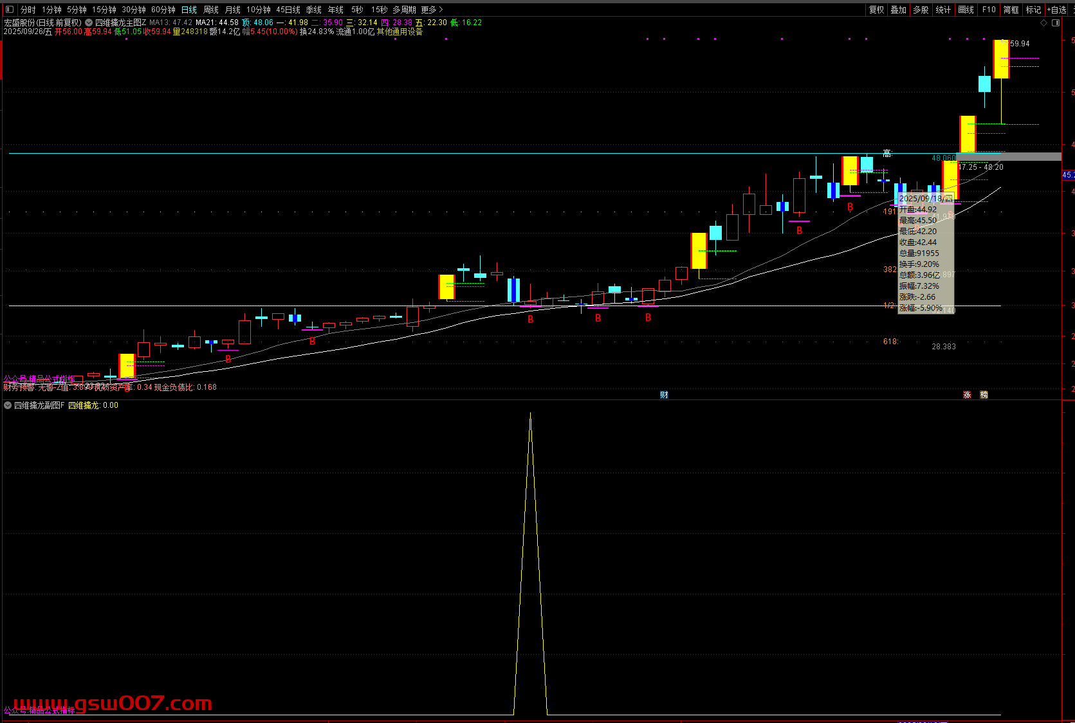
Task: Click the 48.060 cyan level label
Action: click(944, 158)
